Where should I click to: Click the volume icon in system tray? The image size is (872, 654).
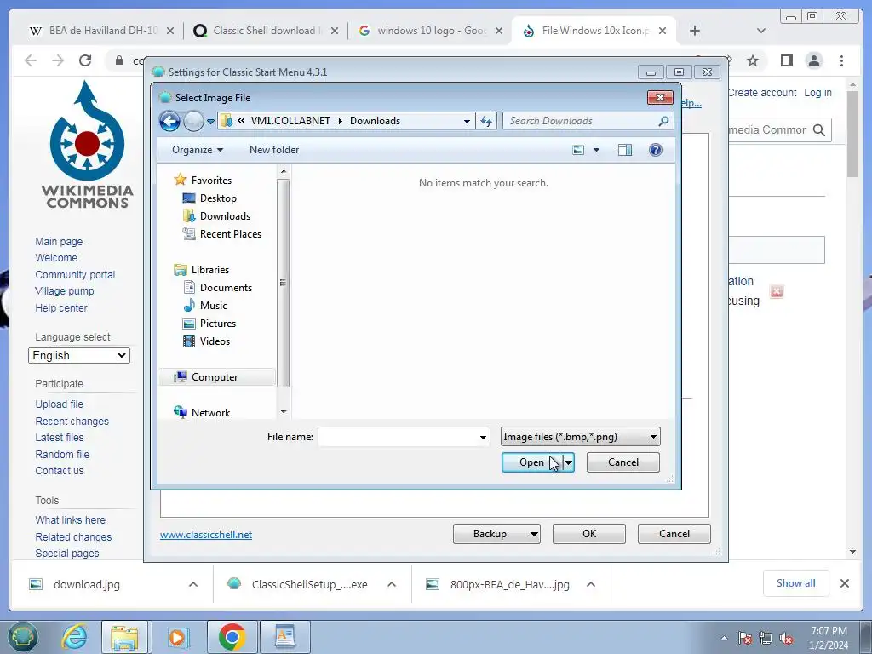pyautogui.click(x=786, y=639)
